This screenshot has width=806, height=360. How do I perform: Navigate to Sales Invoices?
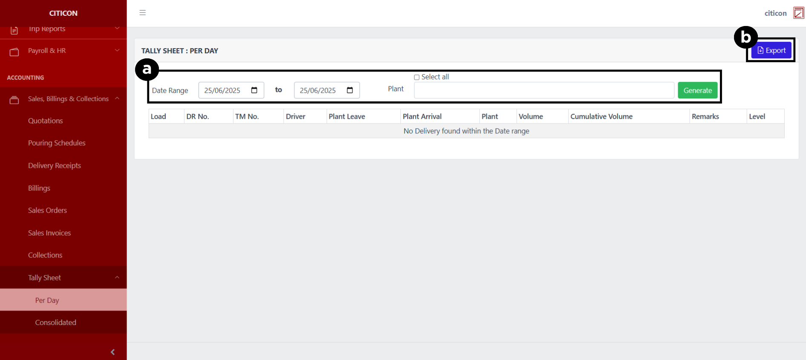point(49,233)
